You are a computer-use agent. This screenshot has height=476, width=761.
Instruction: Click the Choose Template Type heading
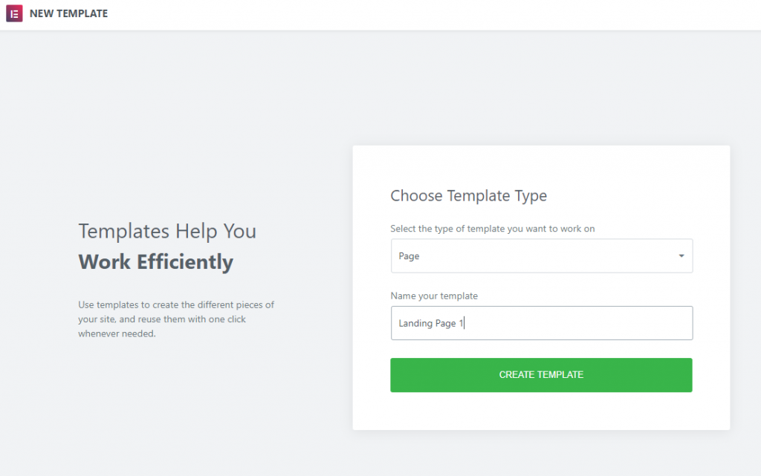point(468,196)
